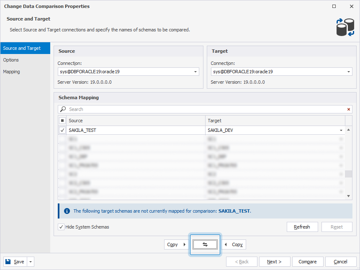360x270 pixels.
Task: Select the SAKILA_TEST source cell
Action: [x=136, y=130]
